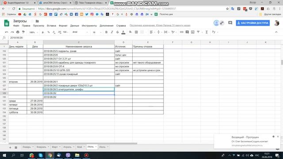Insert a comment from the toolbar
The width and height of the screenshot is (283, 159).
[x=187, y=32]
